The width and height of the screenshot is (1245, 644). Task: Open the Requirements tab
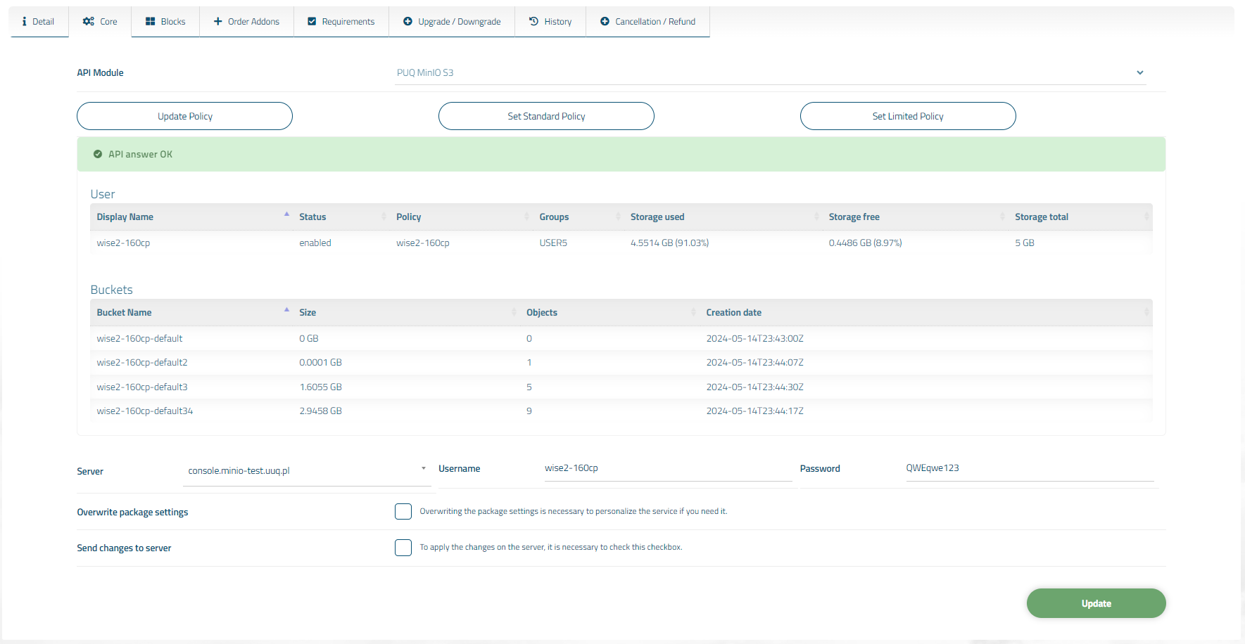341,22
